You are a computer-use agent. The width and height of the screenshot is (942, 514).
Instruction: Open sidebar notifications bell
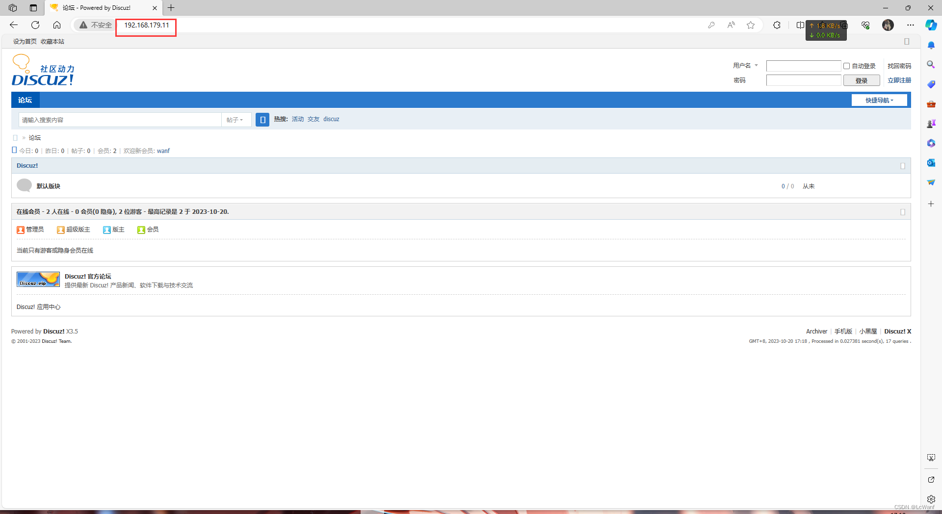[931, 45]
